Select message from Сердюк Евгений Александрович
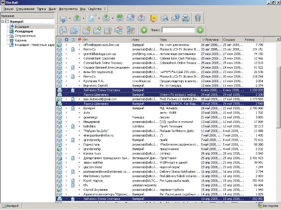 coord(160,68)
